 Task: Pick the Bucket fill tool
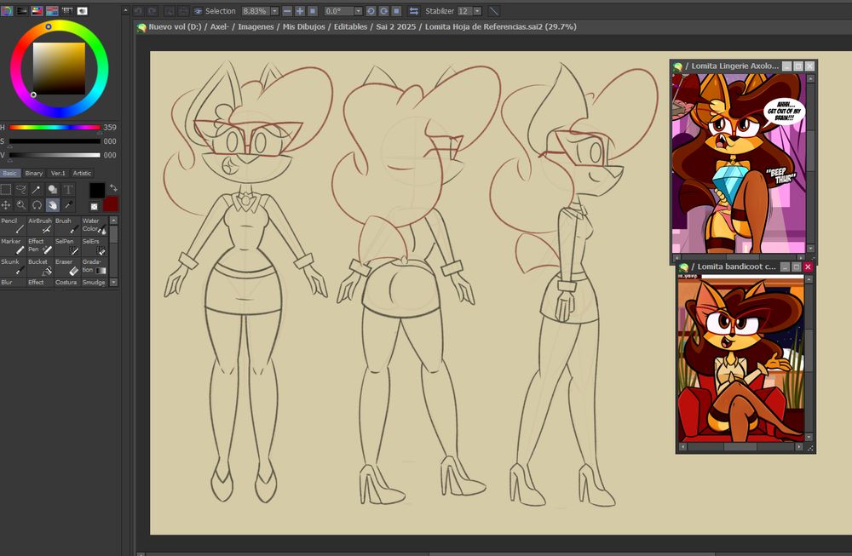(40, 267)
